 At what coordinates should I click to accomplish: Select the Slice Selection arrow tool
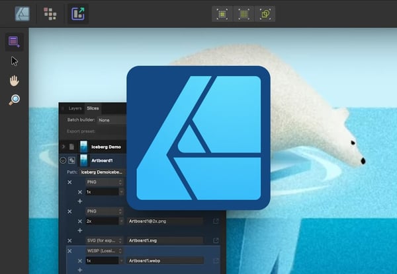15,61
